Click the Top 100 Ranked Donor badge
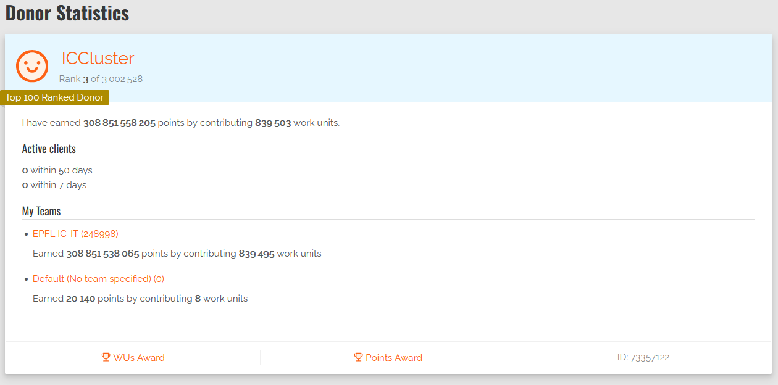 [55, 97]
